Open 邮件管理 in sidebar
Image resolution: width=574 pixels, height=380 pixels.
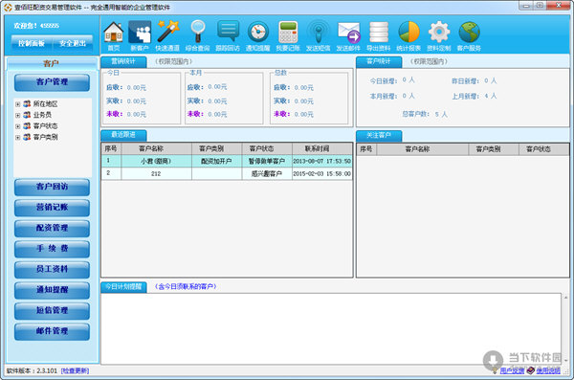(x=52, y=331)
